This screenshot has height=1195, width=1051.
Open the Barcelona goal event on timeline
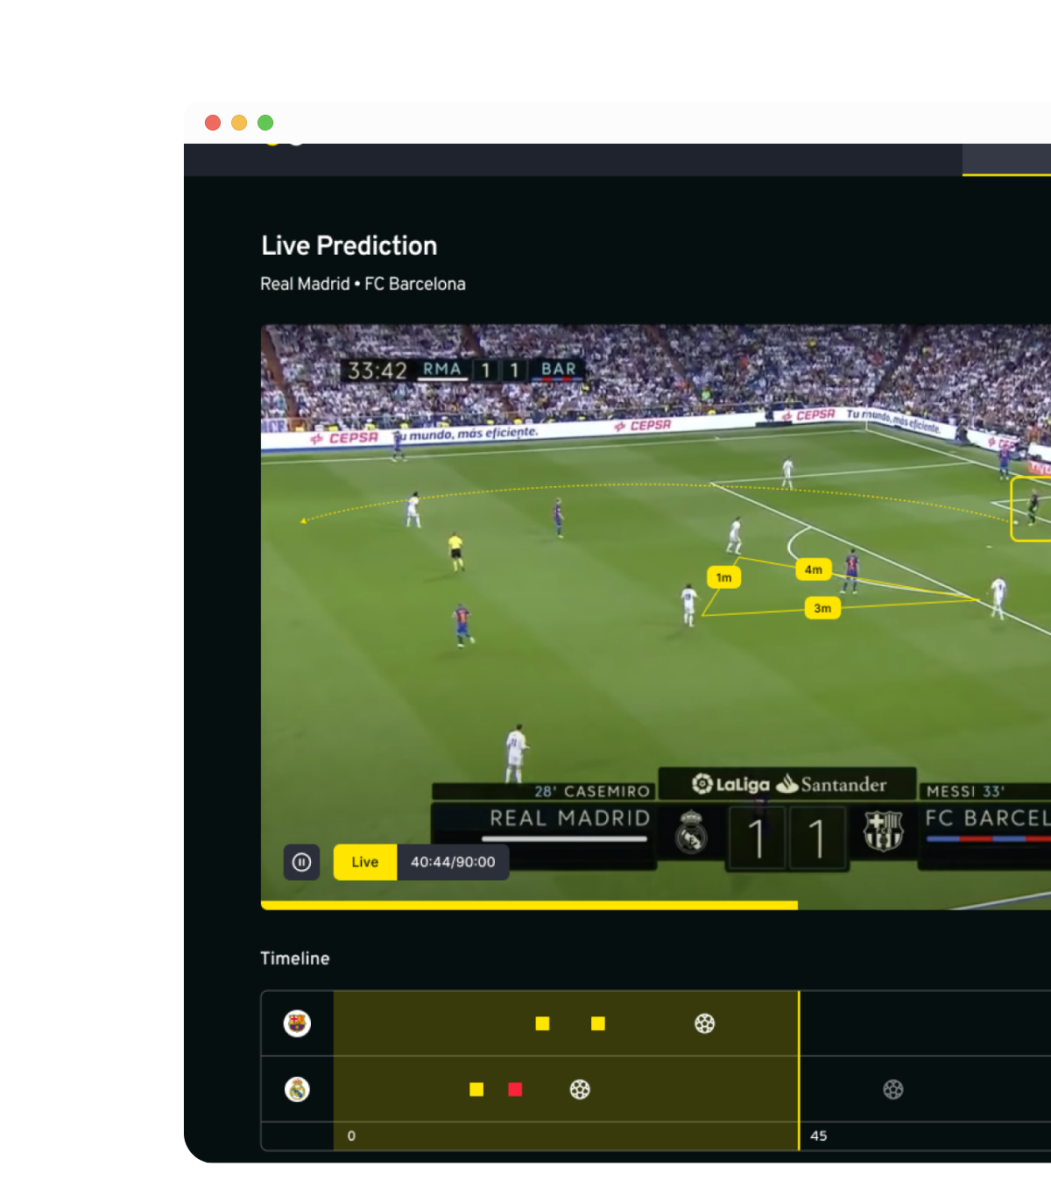point(705,1023)
